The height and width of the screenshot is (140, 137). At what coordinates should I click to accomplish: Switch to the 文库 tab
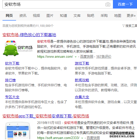coord(77,16)
